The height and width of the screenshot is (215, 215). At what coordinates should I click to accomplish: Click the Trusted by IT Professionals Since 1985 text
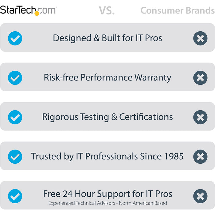[107, 156]
